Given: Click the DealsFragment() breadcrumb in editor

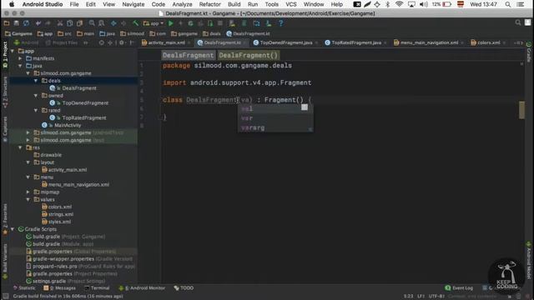Looking at the screenshot, I should coord(249,55).
